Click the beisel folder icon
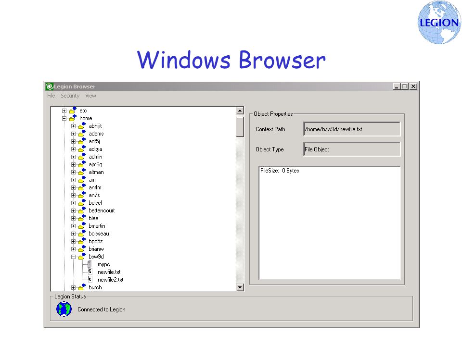 point(82,202)
